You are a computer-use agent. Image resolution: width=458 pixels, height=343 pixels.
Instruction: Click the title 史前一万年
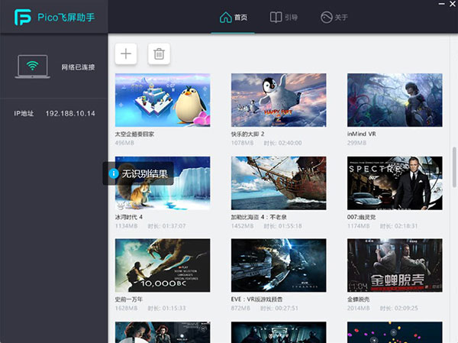click(x=129, y=299)
